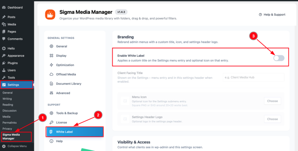Click the v1.4.3 version badge
This screenshot has width=298, height=151.
tap(121, 12)
